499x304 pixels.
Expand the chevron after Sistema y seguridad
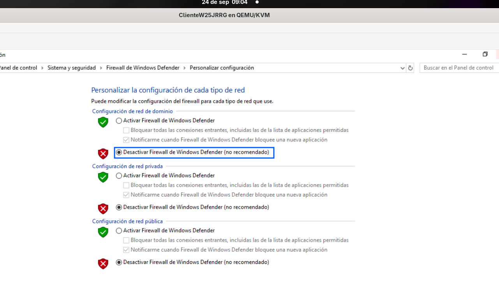click(101, 68)
